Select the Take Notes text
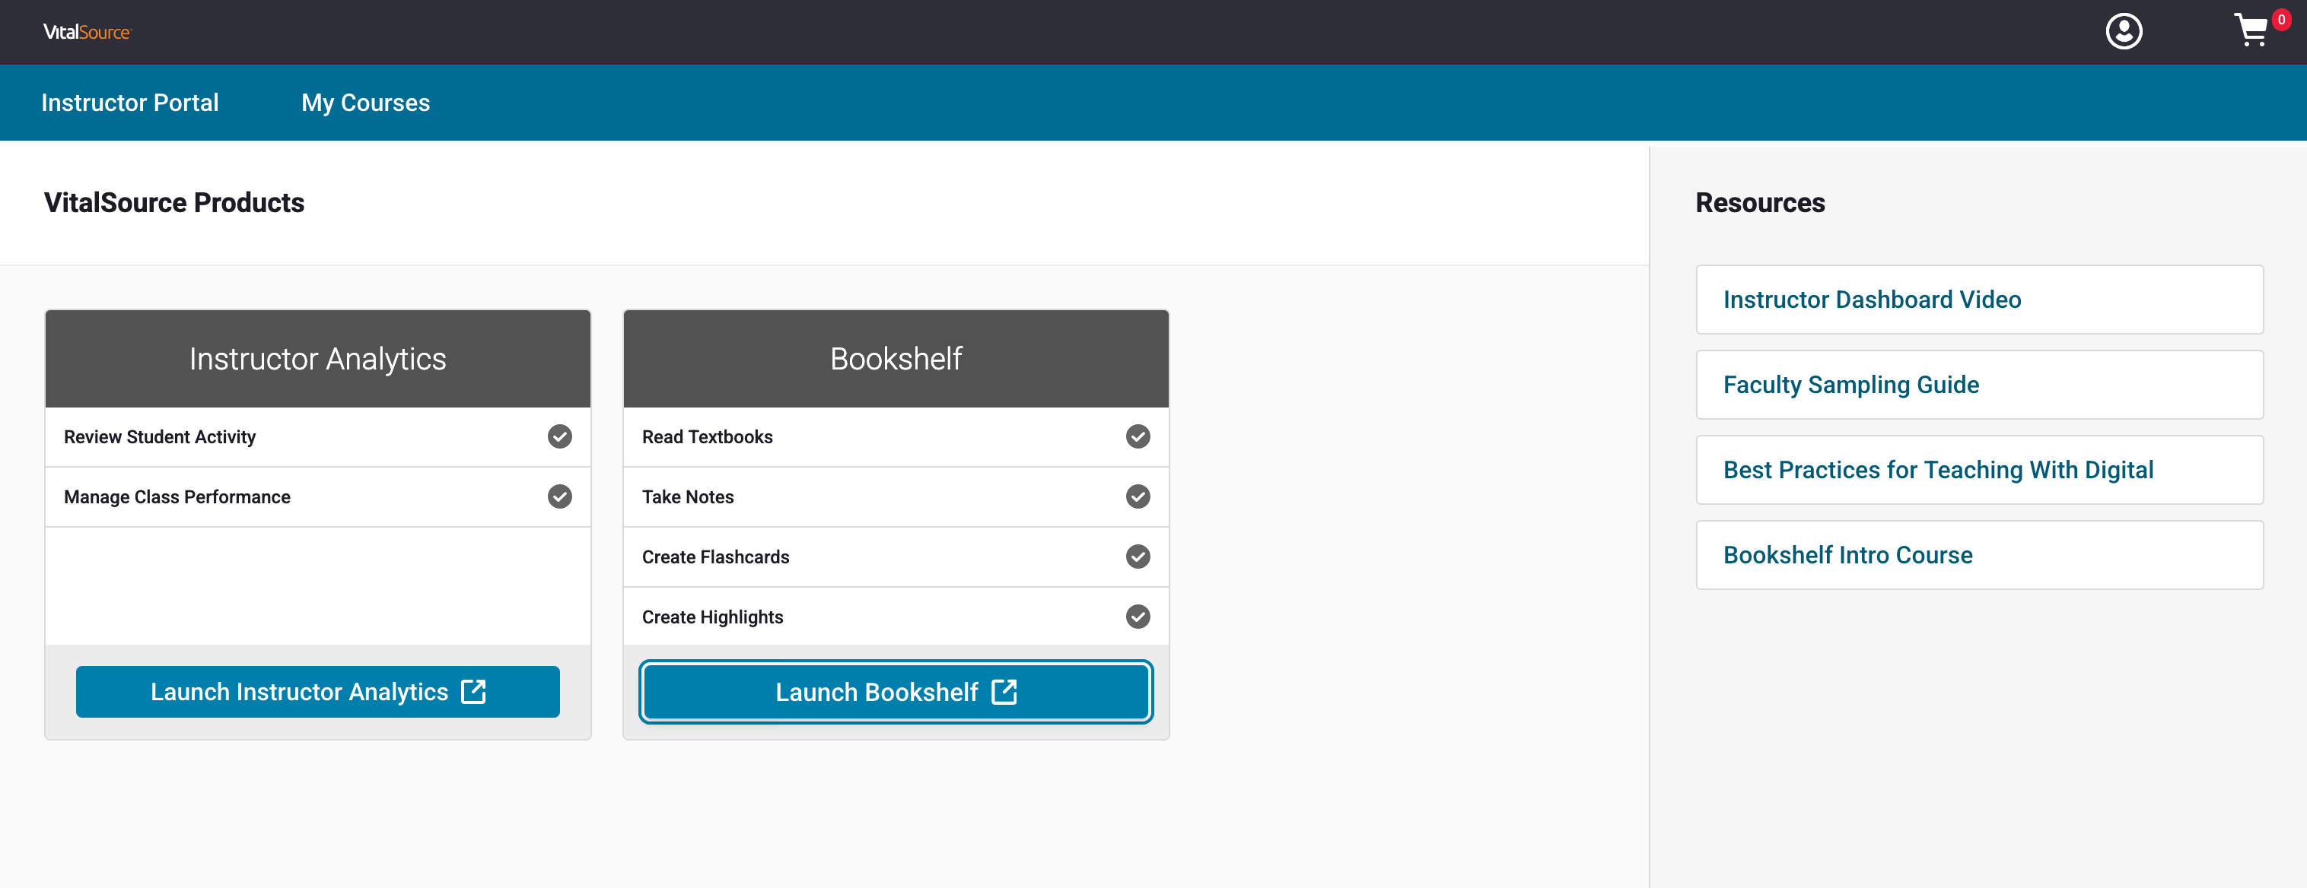 pos(688,496)
